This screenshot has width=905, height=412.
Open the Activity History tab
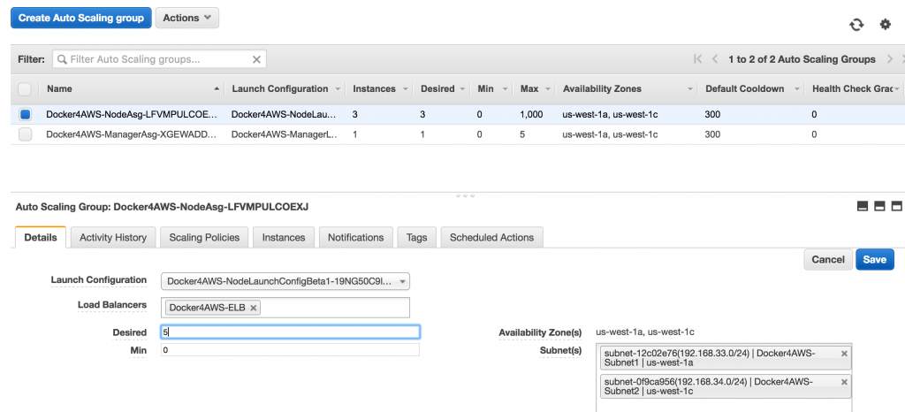pyautogui.click(x=113, y=237)
